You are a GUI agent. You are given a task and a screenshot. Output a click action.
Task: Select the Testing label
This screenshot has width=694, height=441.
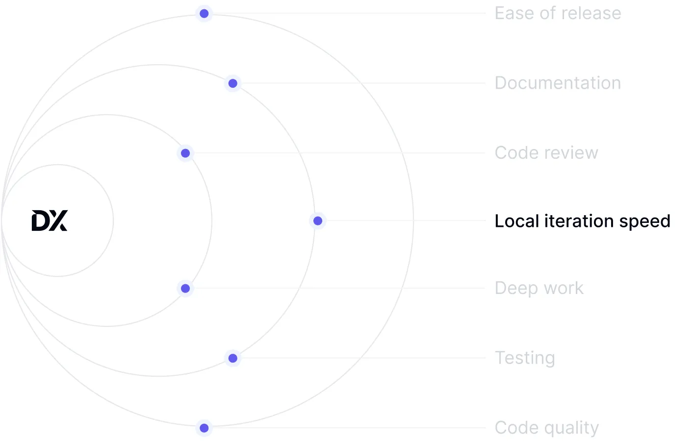[525, 358]
